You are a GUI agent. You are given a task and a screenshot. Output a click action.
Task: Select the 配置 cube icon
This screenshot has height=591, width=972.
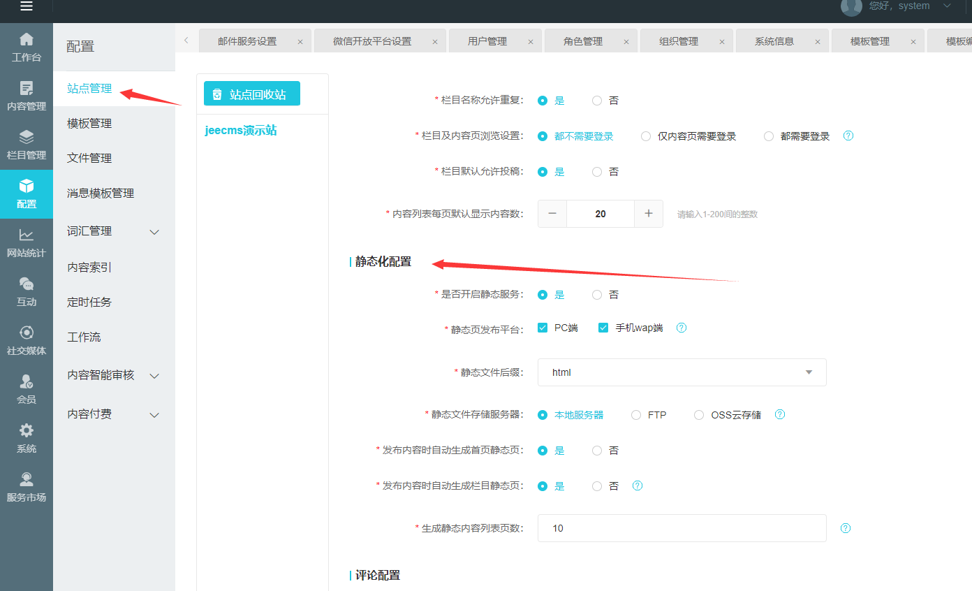point(27,186)
